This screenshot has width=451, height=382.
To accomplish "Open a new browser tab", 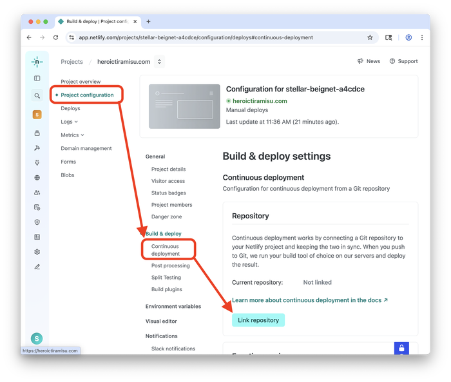I will [x=148, y=21].
